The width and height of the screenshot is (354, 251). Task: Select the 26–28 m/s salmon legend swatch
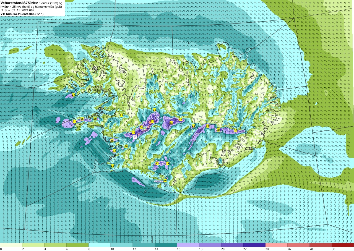(x=299, y=245)
